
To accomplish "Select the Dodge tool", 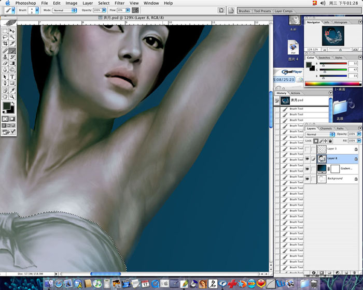I will [x=12, y=69].
